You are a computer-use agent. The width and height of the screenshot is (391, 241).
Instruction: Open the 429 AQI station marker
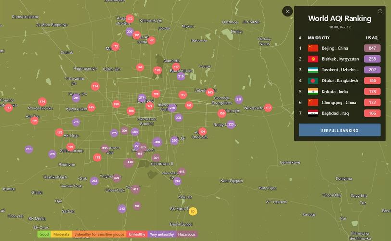(116, 178)
